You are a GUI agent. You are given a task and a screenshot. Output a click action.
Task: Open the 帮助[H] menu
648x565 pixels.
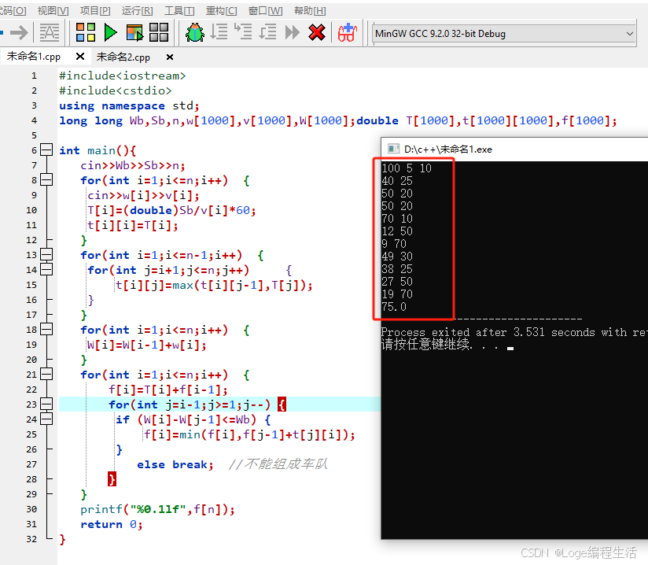310,11
